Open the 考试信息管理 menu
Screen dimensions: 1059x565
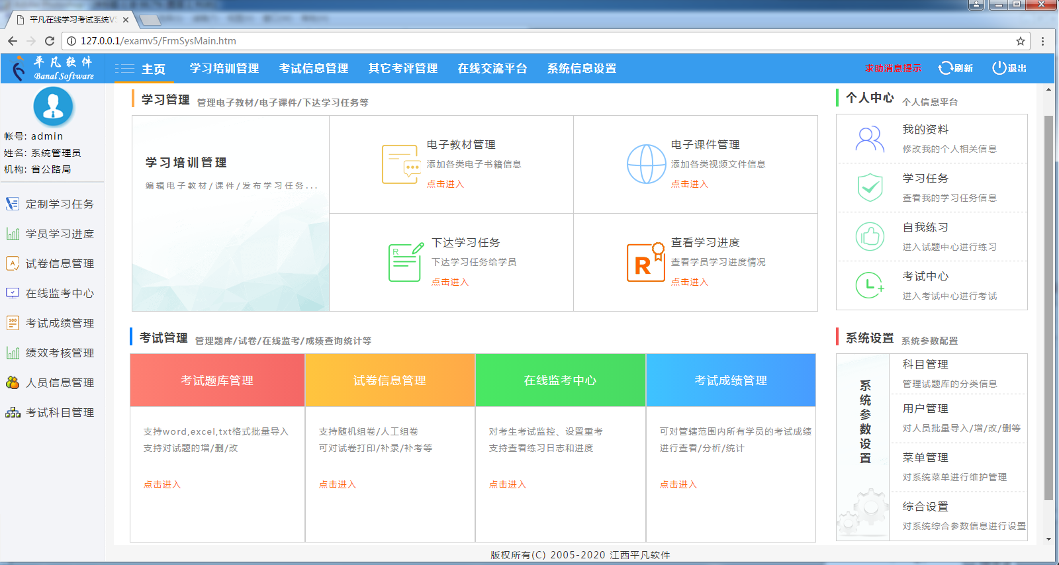(314, 68)
